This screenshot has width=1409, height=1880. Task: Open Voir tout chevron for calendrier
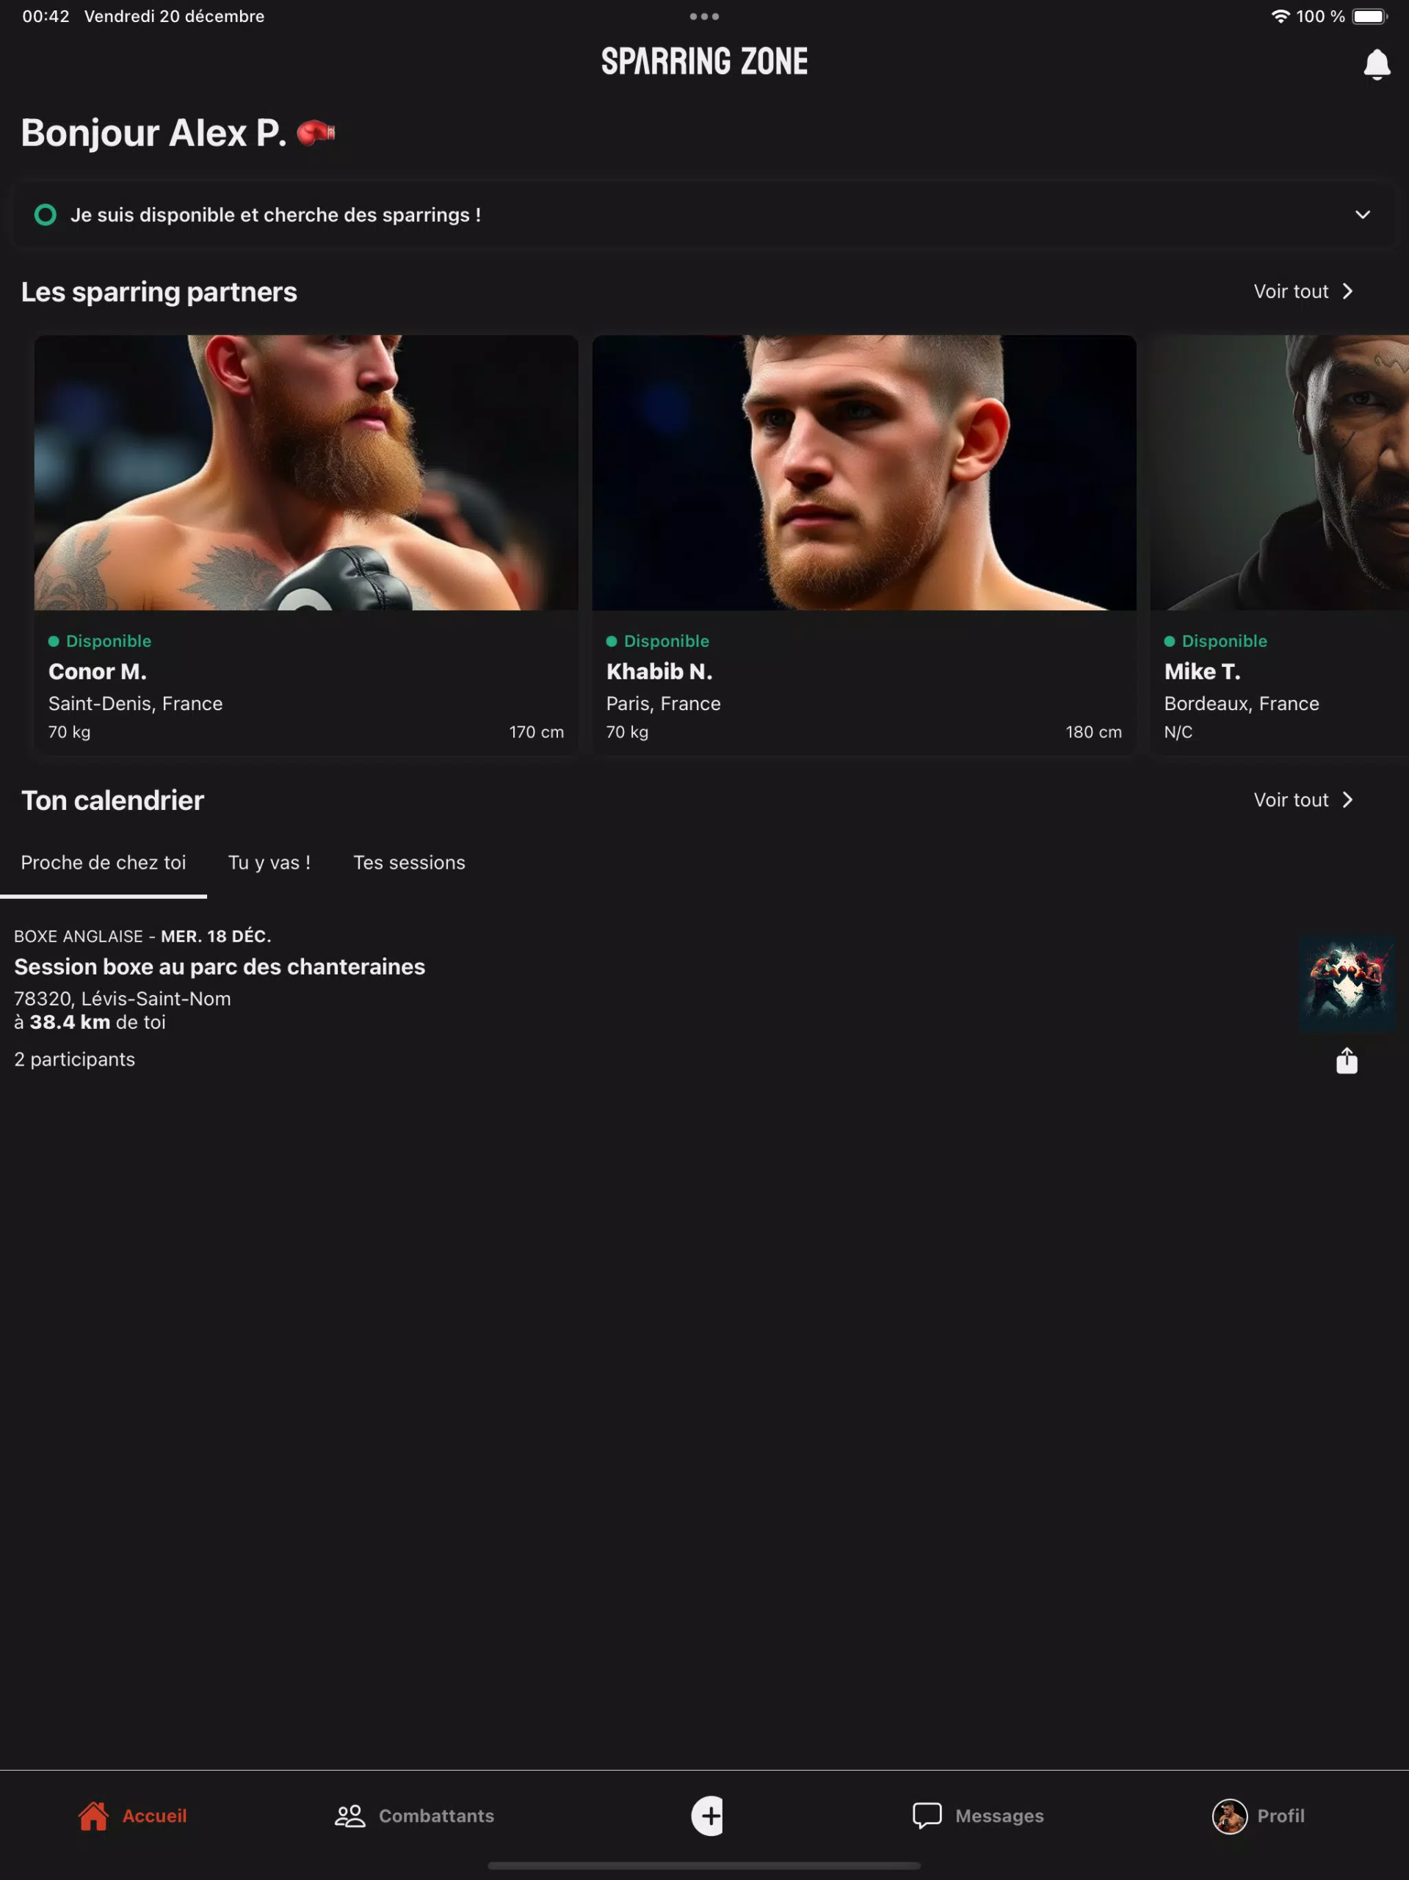(1347, 800)
